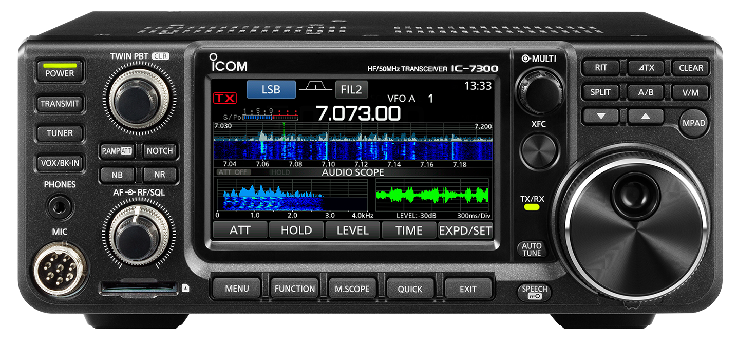Click the ICOM logo

(x=228, y=63)
